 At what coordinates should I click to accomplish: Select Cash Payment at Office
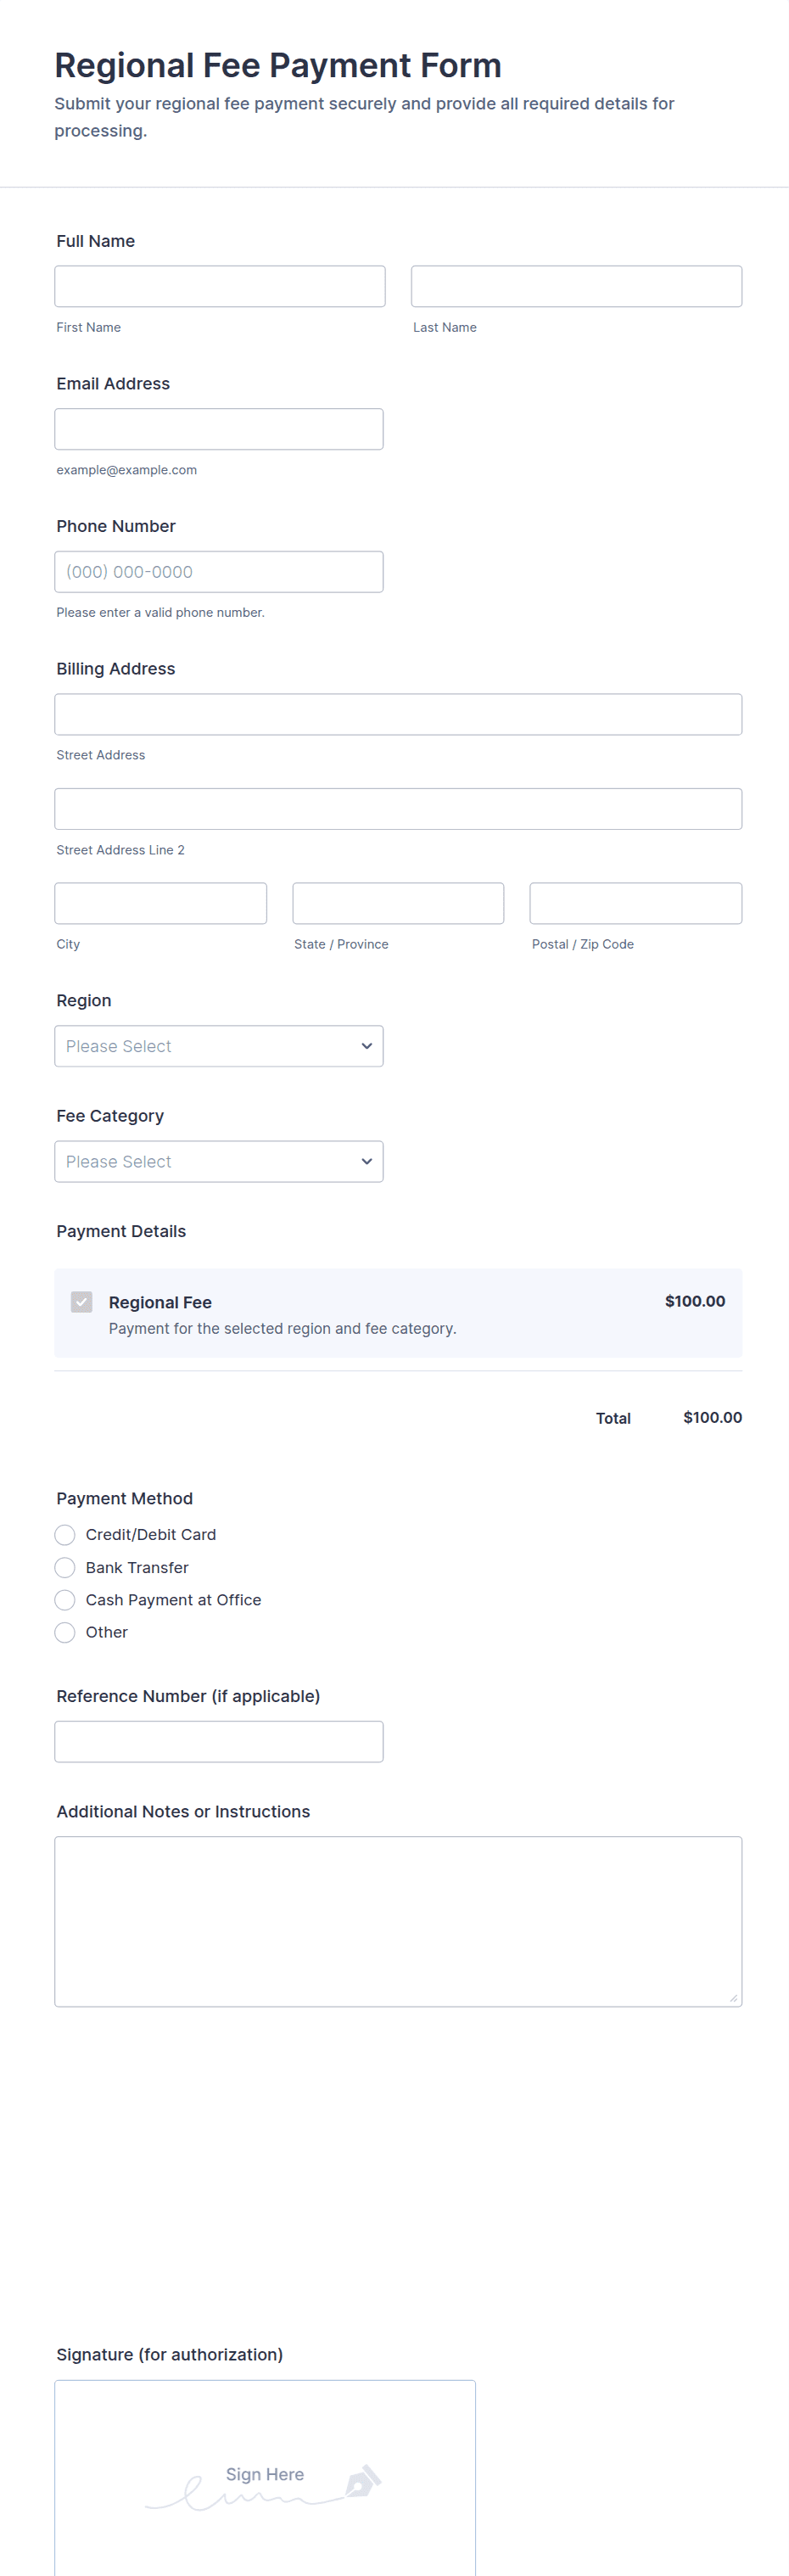point(65,1600)
